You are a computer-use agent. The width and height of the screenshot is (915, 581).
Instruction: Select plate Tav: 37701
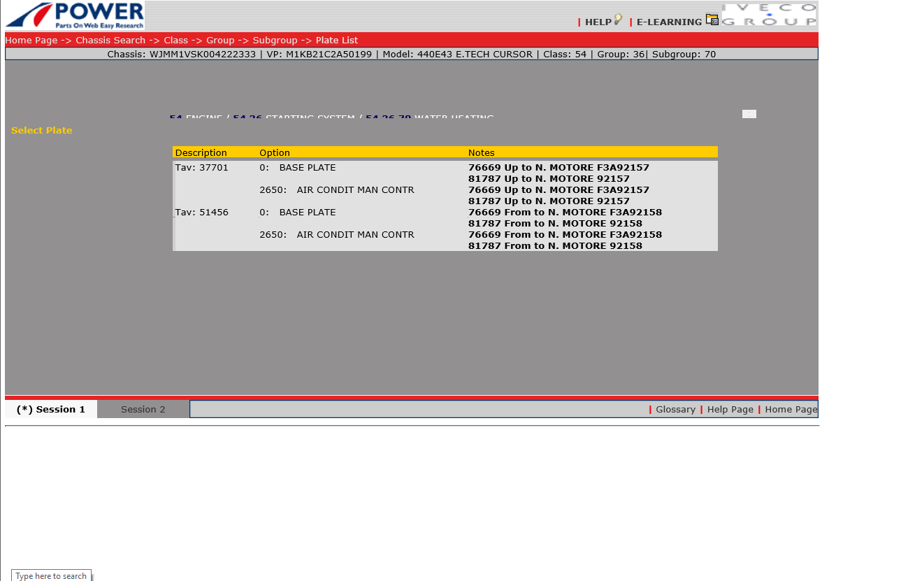(x=201, y=168)
